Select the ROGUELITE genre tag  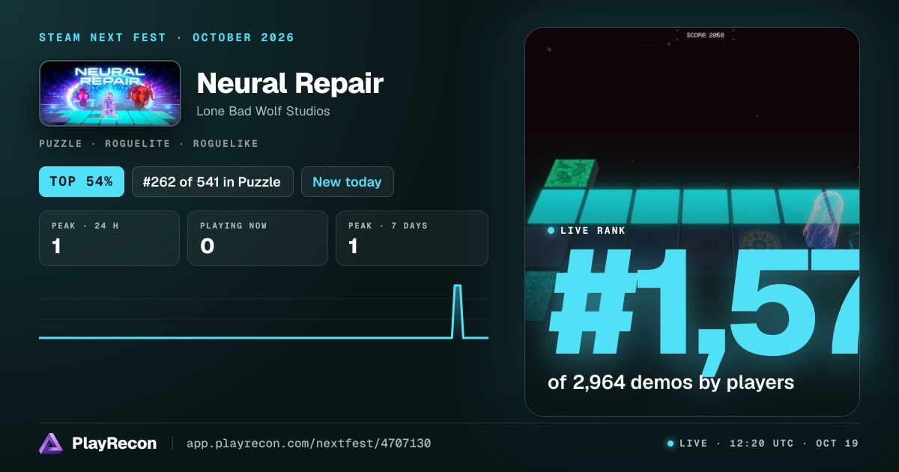coord(138,143)
